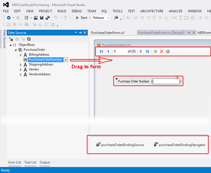Expand the ShippingAddress node

21,65
